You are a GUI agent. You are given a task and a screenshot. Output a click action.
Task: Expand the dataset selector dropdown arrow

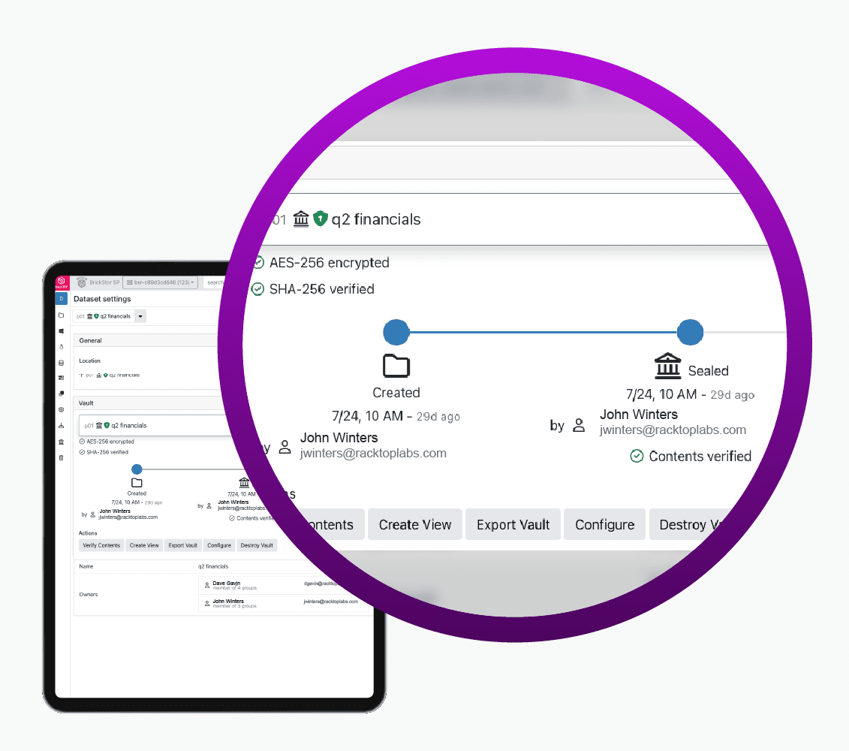pos(140,316)
